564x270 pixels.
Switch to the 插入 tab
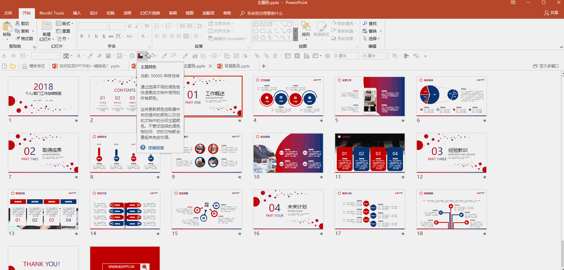point(77,13)
